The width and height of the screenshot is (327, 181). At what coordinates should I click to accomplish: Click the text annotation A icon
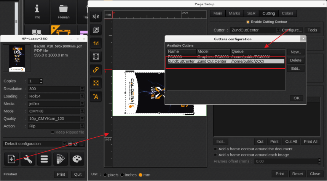(x=95, y=96)
